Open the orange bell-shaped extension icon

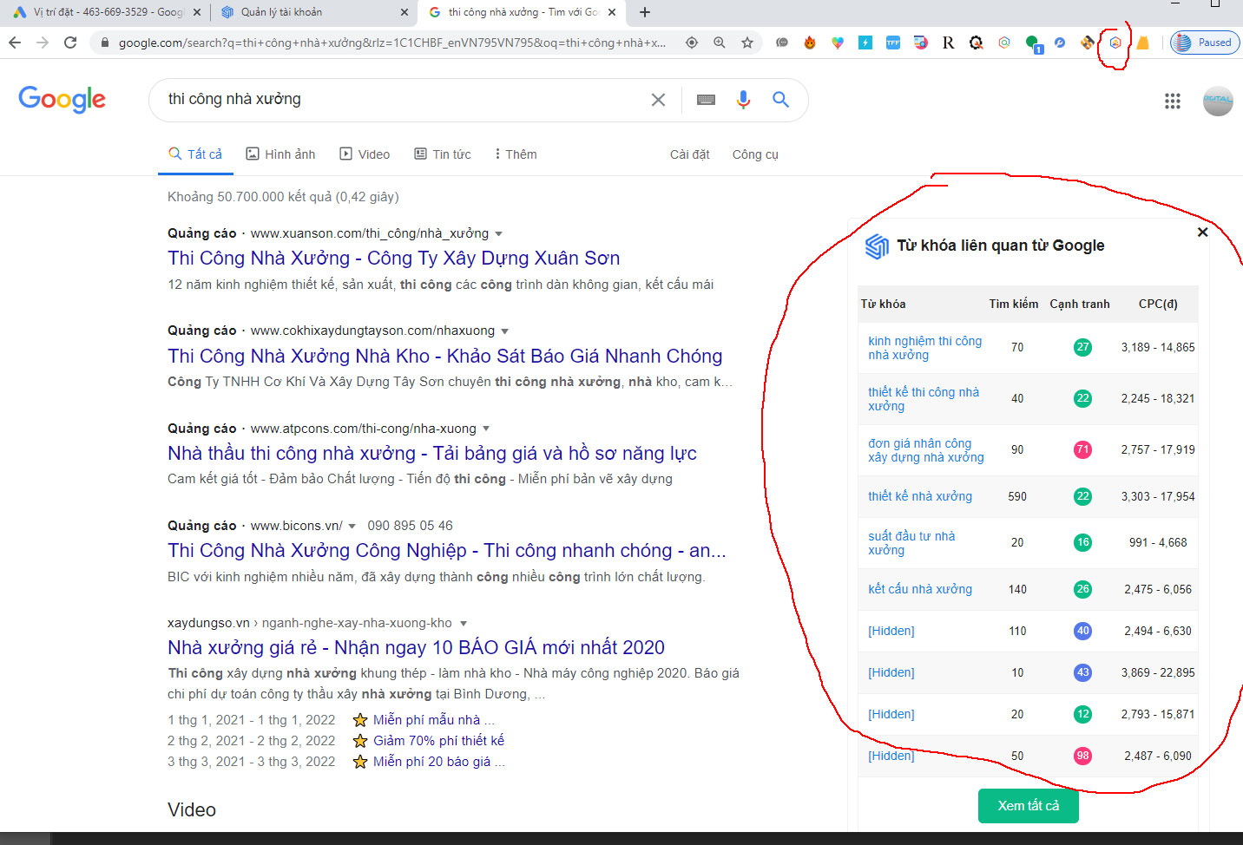point(1143,43)
